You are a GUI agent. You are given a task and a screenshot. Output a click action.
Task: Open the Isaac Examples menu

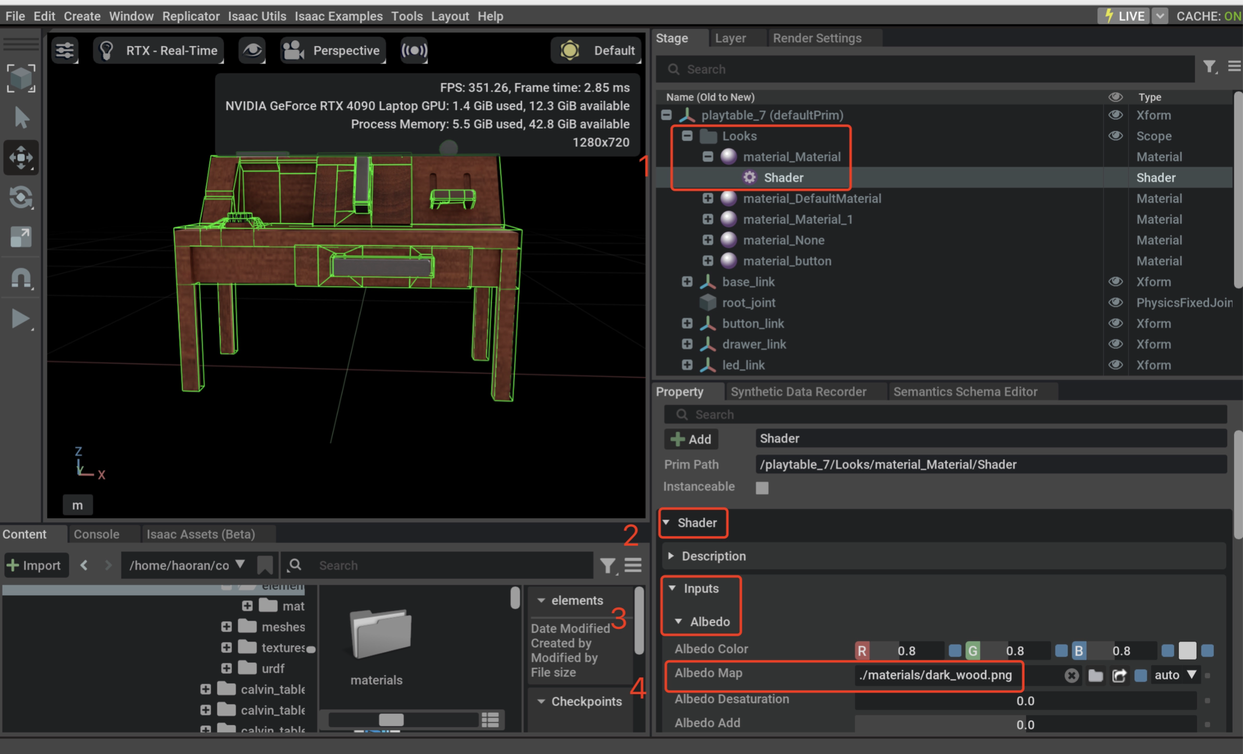tap(338, 16)
